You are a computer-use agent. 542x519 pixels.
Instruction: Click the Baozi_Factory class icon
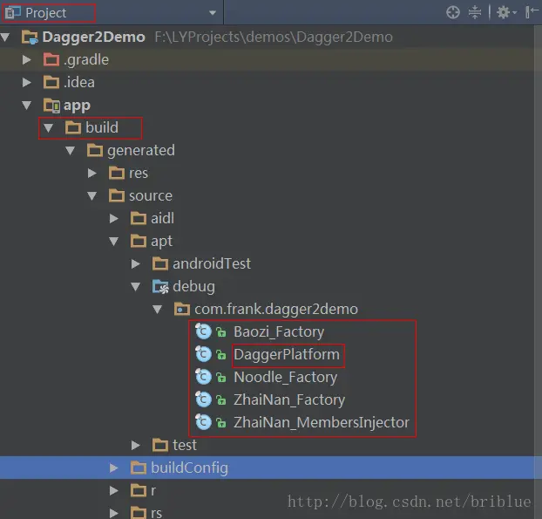point(203,331)
